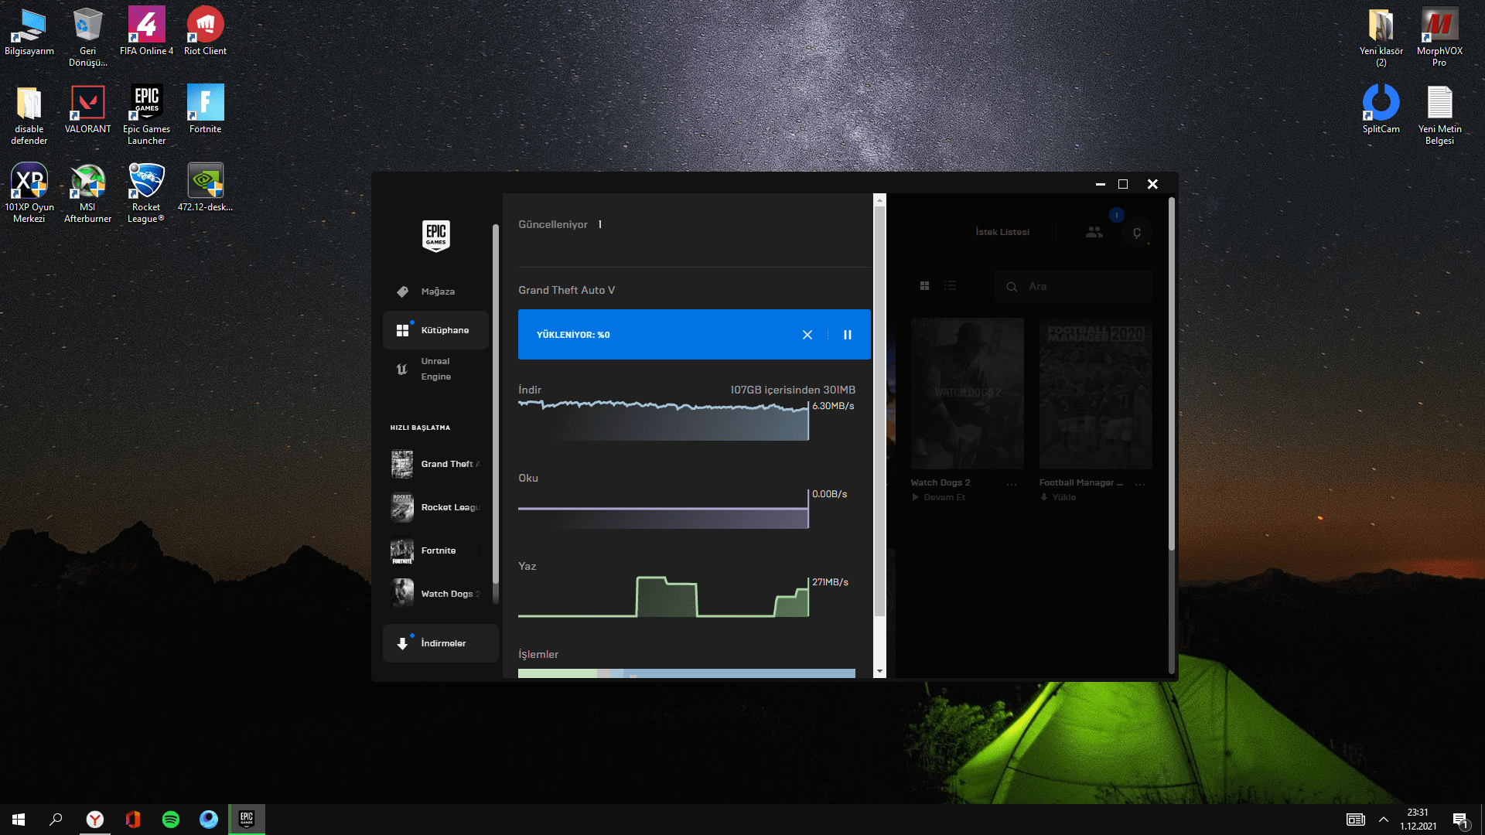Click the downloads panel scroll down arrow
This screenshot has height=835, width=1485.
879,671
